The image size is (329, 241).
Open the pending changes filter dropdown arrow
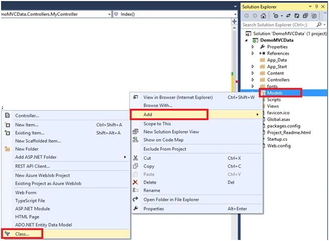281,16
